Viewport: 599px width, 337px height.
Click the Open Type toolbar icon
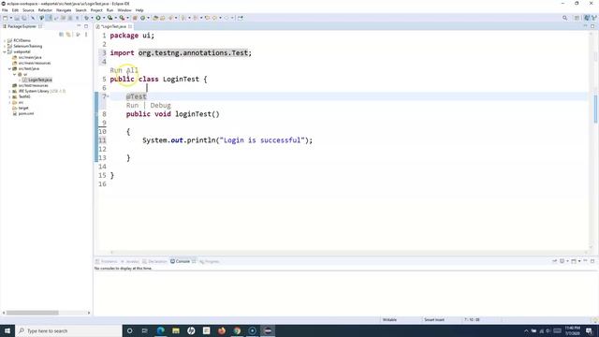coord(155,18)
